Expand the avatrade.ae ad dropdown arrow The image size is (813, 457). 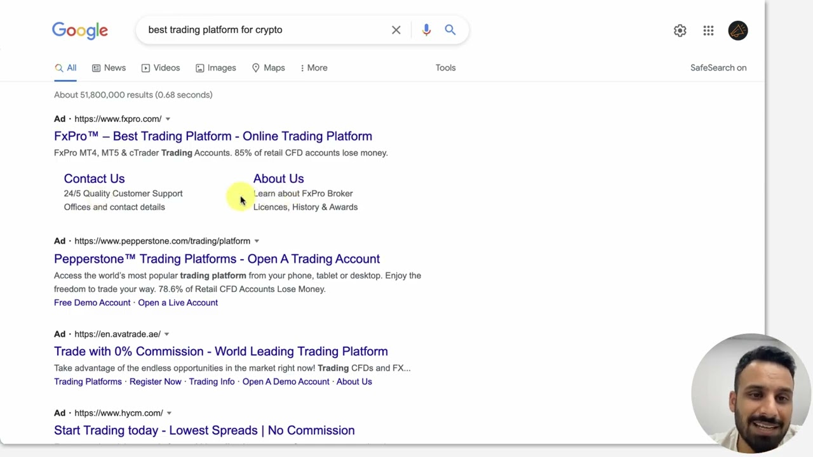click(x=166, y=334)
